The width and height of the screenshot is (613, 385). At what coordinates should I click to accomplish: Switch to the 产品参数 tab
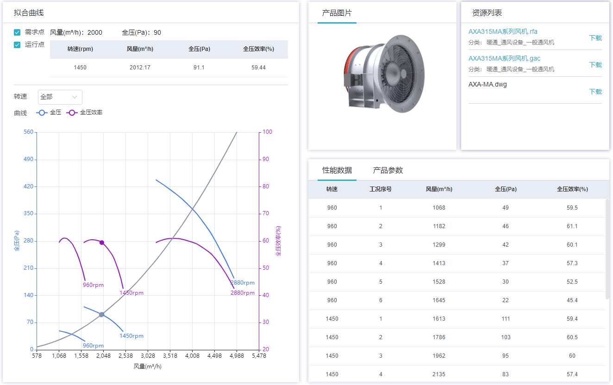click(x=388, y=170)
